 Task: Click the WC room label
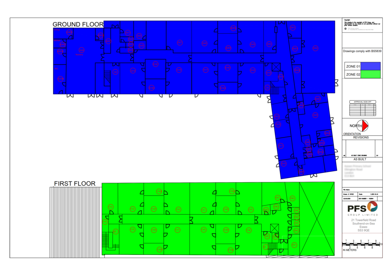coord(56,69)
